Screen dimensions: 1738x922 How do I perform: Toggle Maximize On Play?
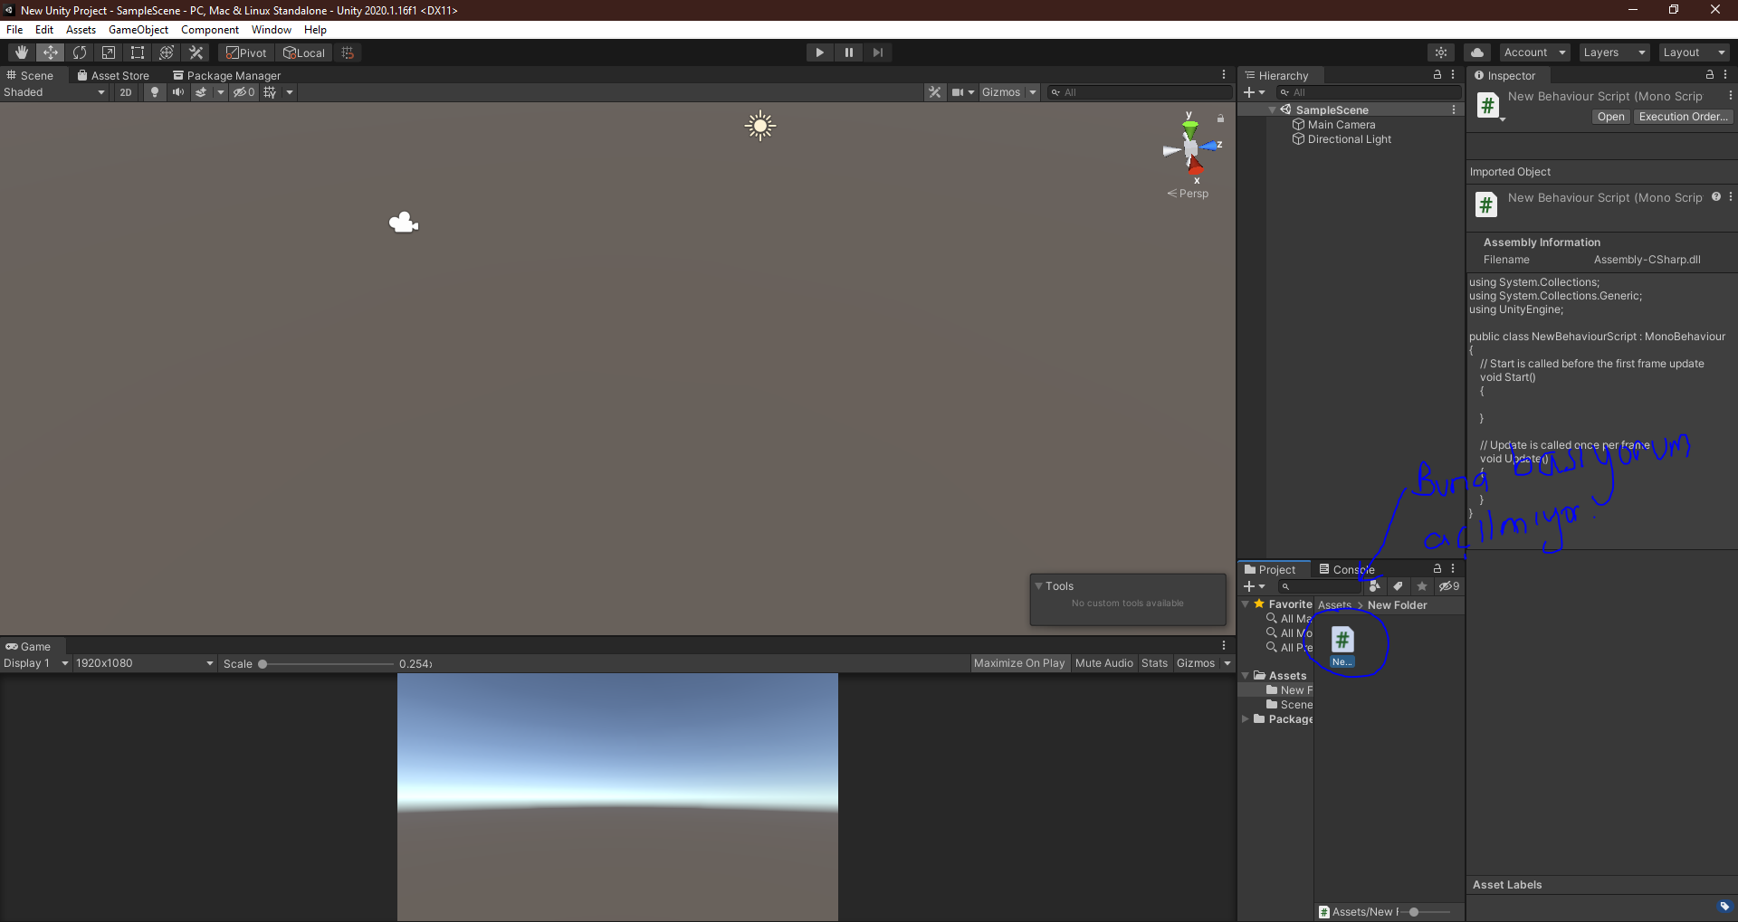coord(1019,663)
